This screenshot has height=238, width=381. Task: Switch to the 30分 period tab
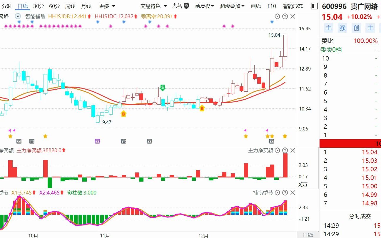point(39,6)
